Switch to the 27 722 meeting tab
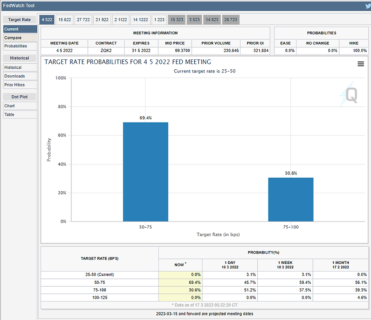This screenshot has height=320, width=371. click(x=83, y=20)
